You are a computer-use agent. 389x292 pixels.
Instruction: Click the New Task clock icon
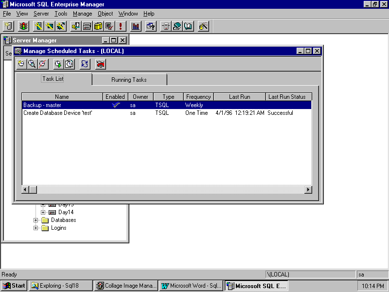[21, 64]
